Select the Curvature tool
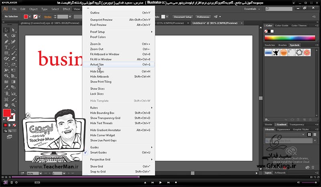This screenshot has height=187, width=321. tap(13, 42)
